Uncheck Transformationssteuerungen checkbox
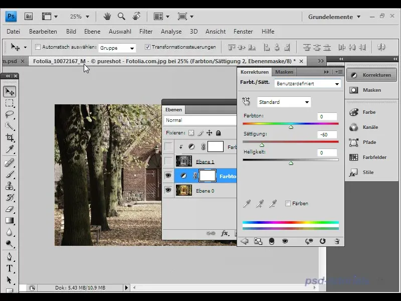Image resolution: width=401 pixels, height=301 pixels. pyautogui.click(x=147, y=47)
